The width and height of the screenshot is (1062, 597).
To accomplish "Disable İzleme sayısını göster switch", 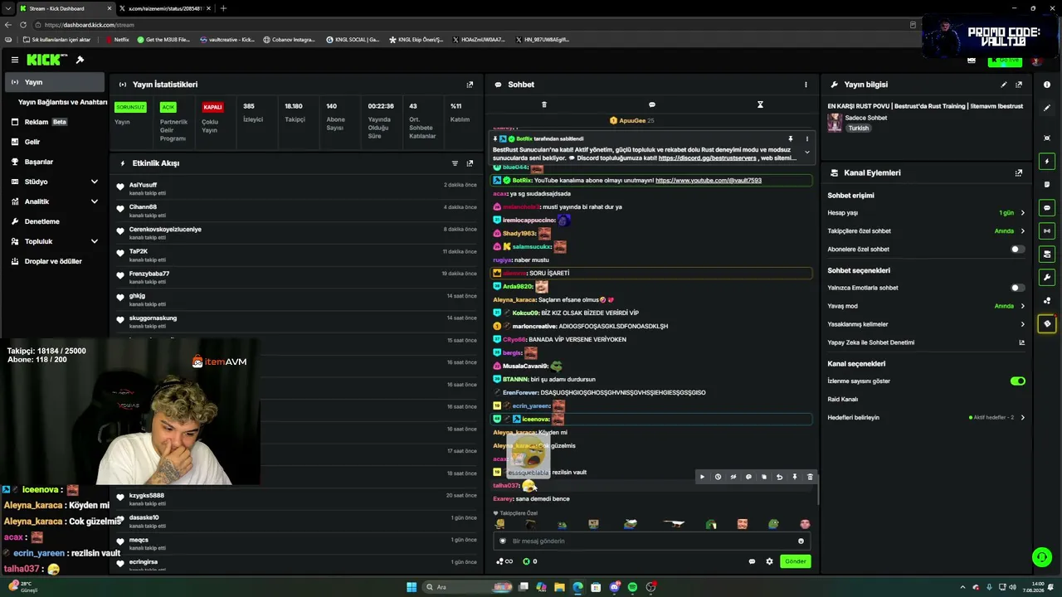I will (x=1017, y=381).
